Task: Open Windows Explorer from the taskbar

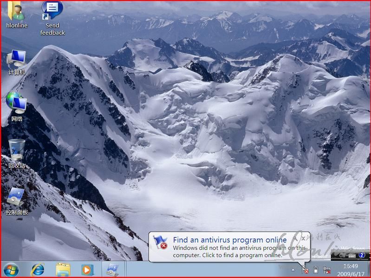Action: (x=63, y=269)
